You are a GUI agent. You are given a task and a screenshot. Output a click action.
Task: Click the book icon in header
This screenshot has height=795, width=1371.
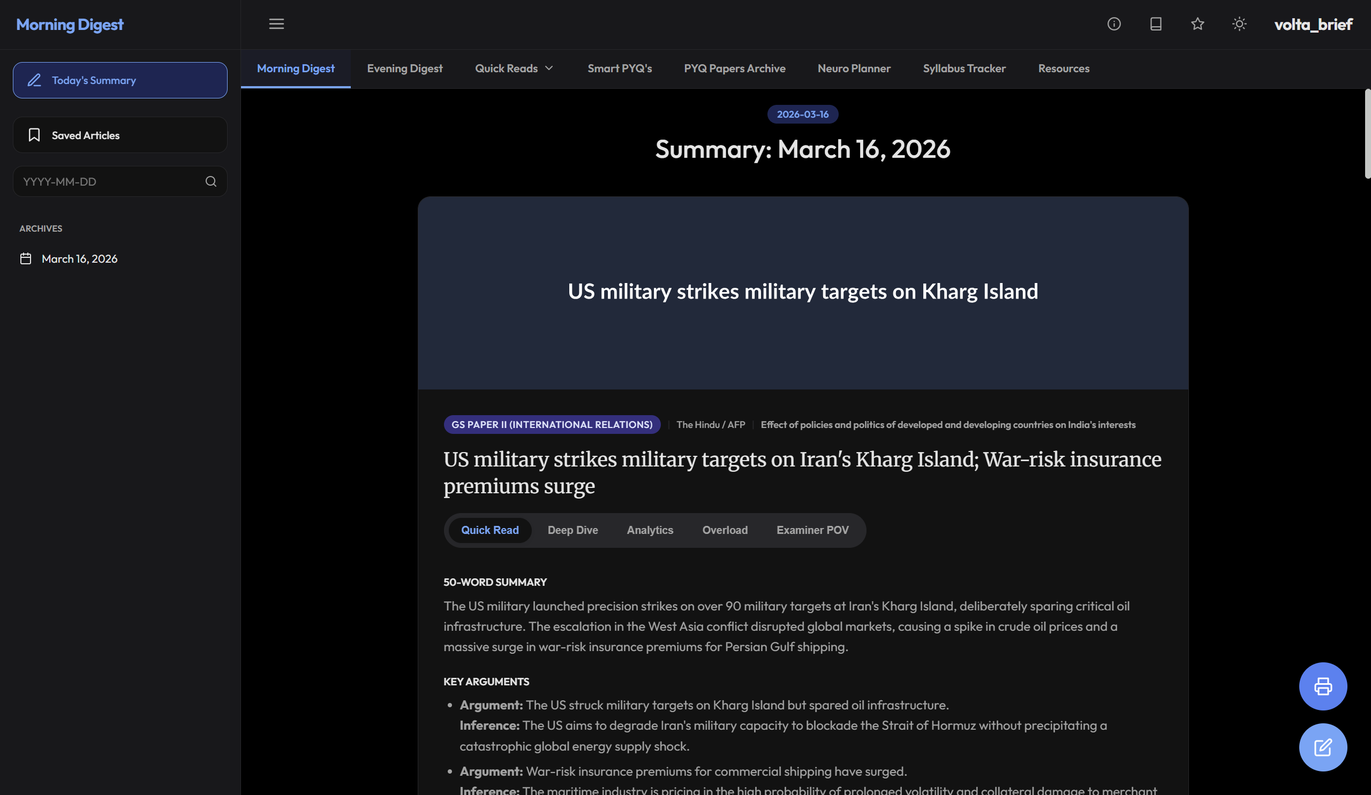1156,24
